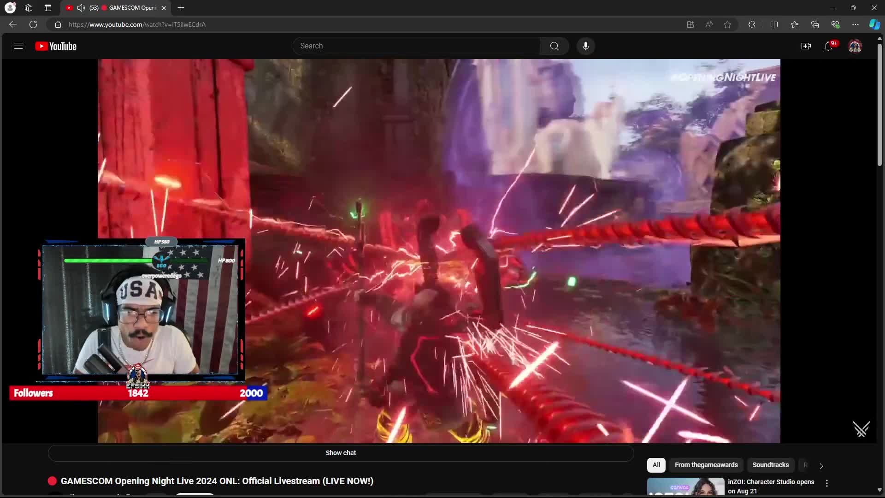
Task: Click the page vertical scrollbar
Action: tap(879, 104)
